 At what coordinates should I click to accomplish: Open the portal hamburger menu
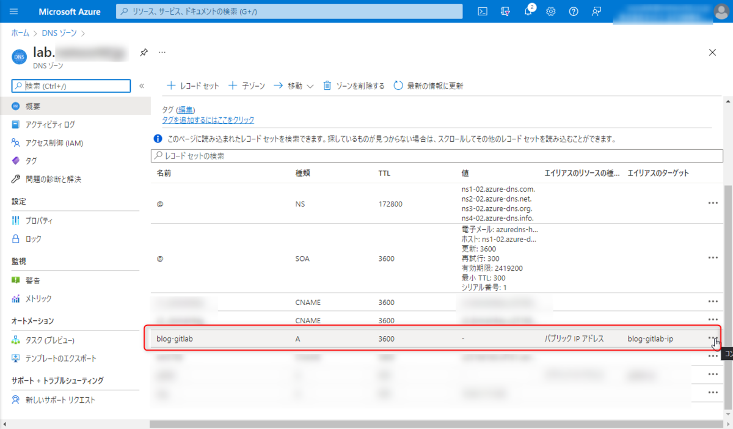coord(13,10)
